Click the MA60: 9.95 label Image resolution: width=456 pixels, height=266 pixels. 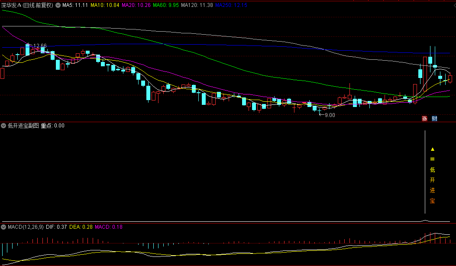pos(166,5)
